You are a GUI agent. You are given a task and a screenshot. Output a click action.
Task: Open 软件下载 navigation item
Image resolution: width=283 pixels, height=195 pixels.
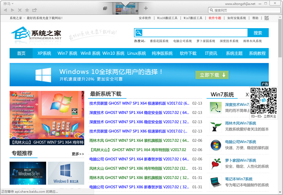[188, 53]
